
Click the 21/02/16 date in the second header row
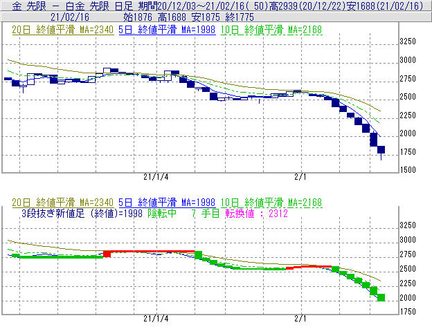pyautogui.click(x=70, y=17)
